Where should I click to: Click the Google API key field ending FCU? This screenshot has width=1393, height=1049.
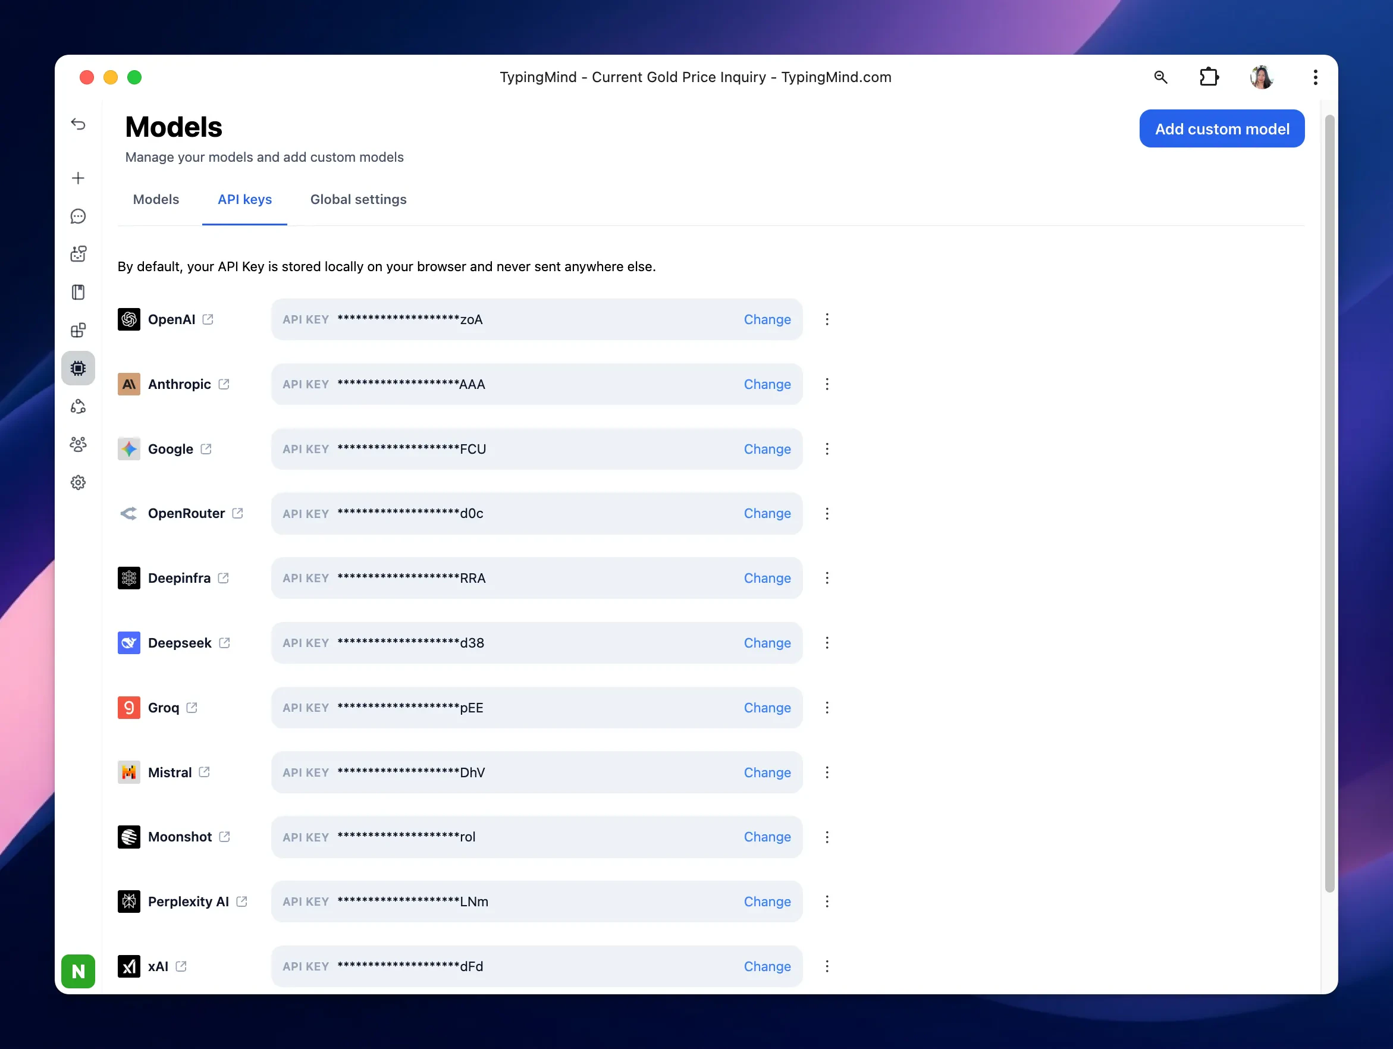[x=537, y=449]
